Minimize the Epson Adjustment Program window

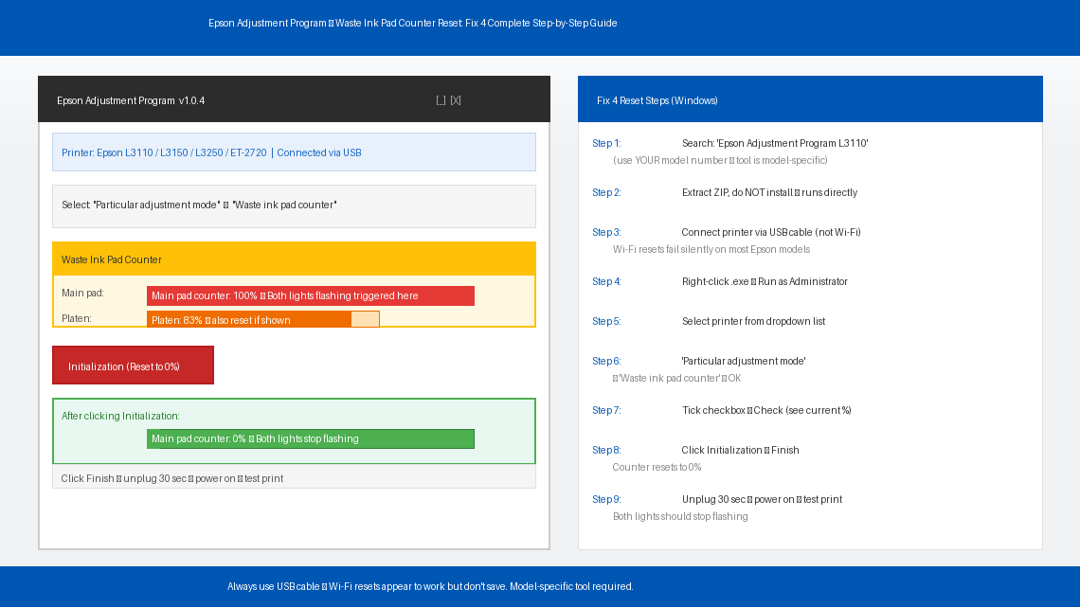pyautogui.click(x=441, y=100)
